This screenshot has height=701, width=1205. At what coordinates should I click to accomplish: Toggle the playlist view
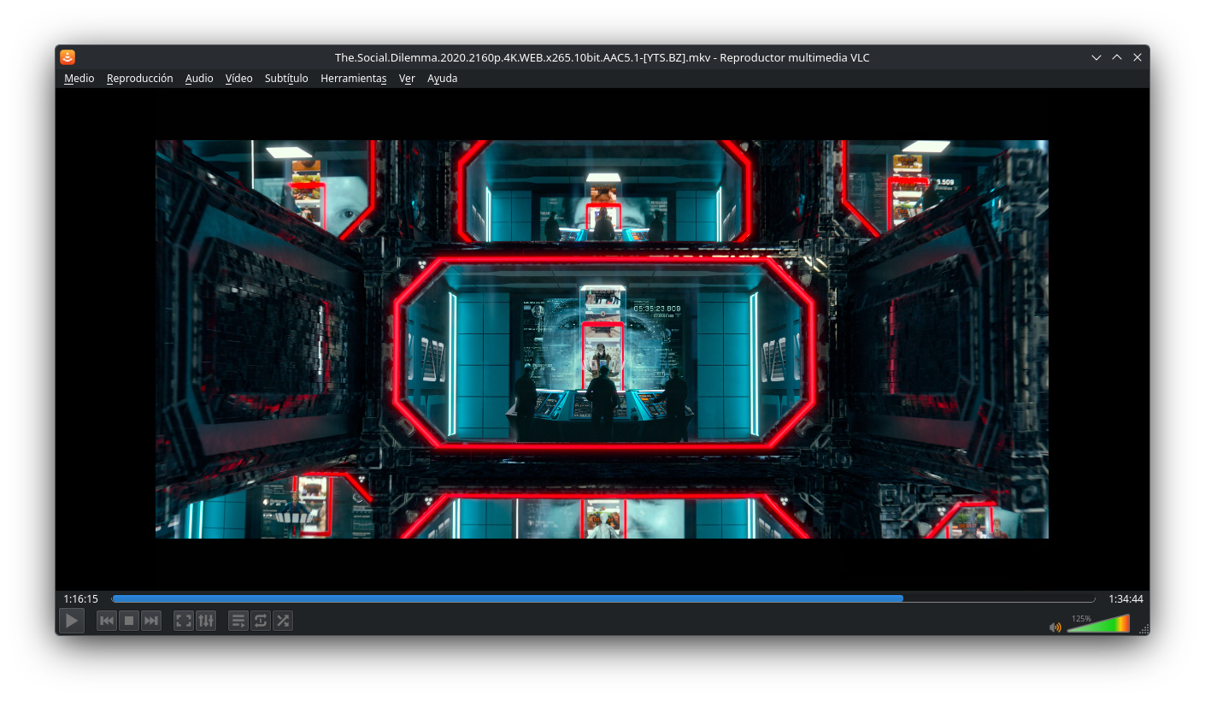pos(238,621)
